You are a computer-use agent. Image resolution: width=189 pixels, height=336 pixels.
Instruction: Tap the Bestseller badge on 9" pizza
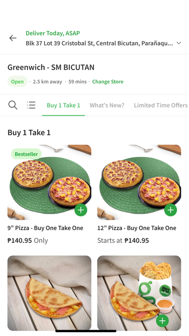coord(26,154)
